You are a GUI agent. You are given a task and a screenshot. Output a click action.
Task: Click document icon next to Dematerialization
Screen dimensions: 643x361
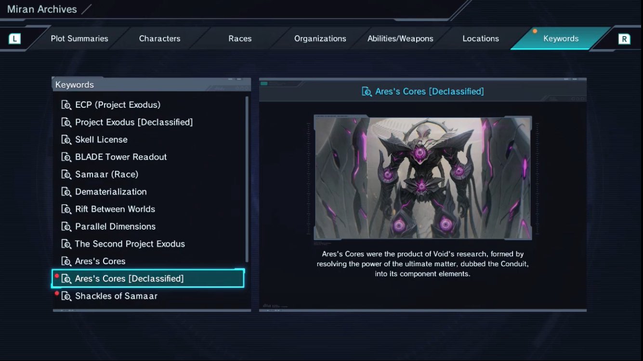pos(66,192)
